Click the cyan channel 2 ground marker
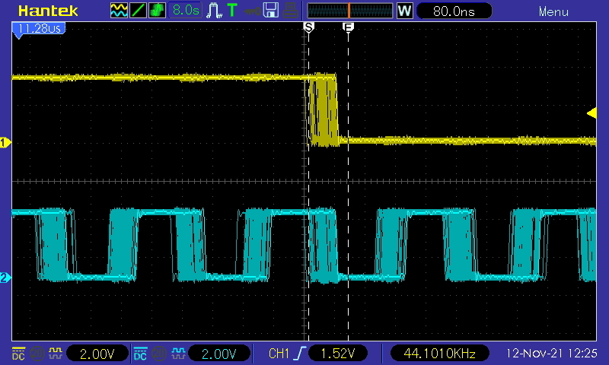Image resolution: width=609 pixels, height=365 pixels. (5, 278)
